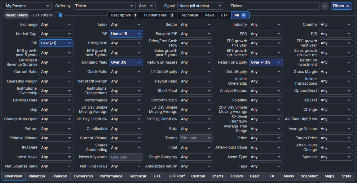The width and height of the screenshot is (357, 183).
Task: Open the Dividend Yield Over 3% dropdown
Action: pyautogui.click(x=126, y=62)
